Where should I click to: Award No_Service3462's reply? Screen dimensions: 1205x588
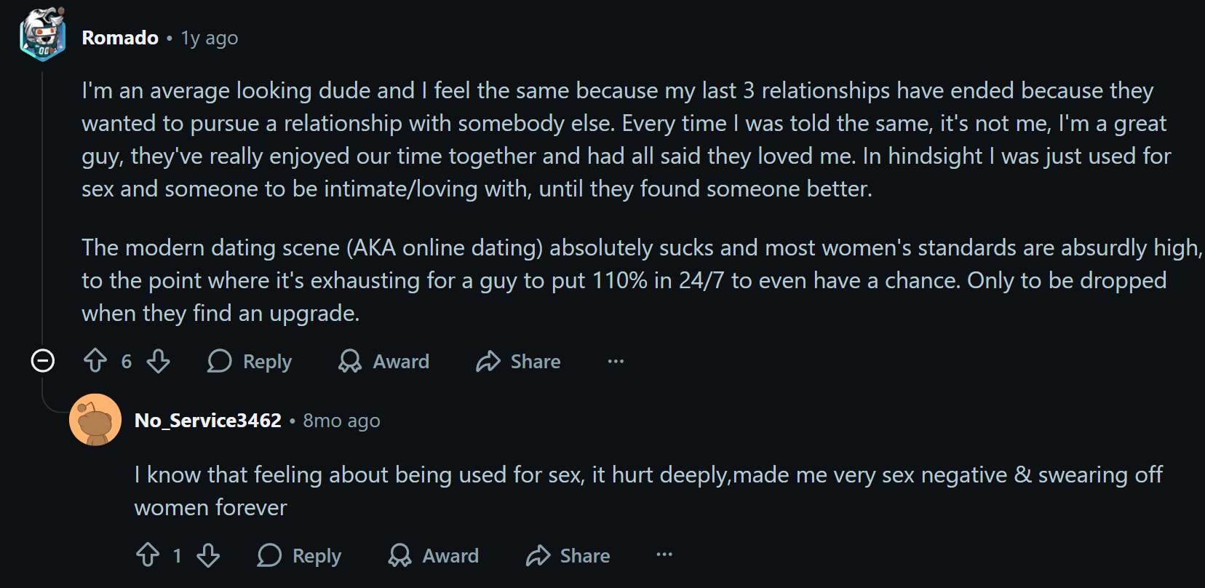(x=434, y=555)
